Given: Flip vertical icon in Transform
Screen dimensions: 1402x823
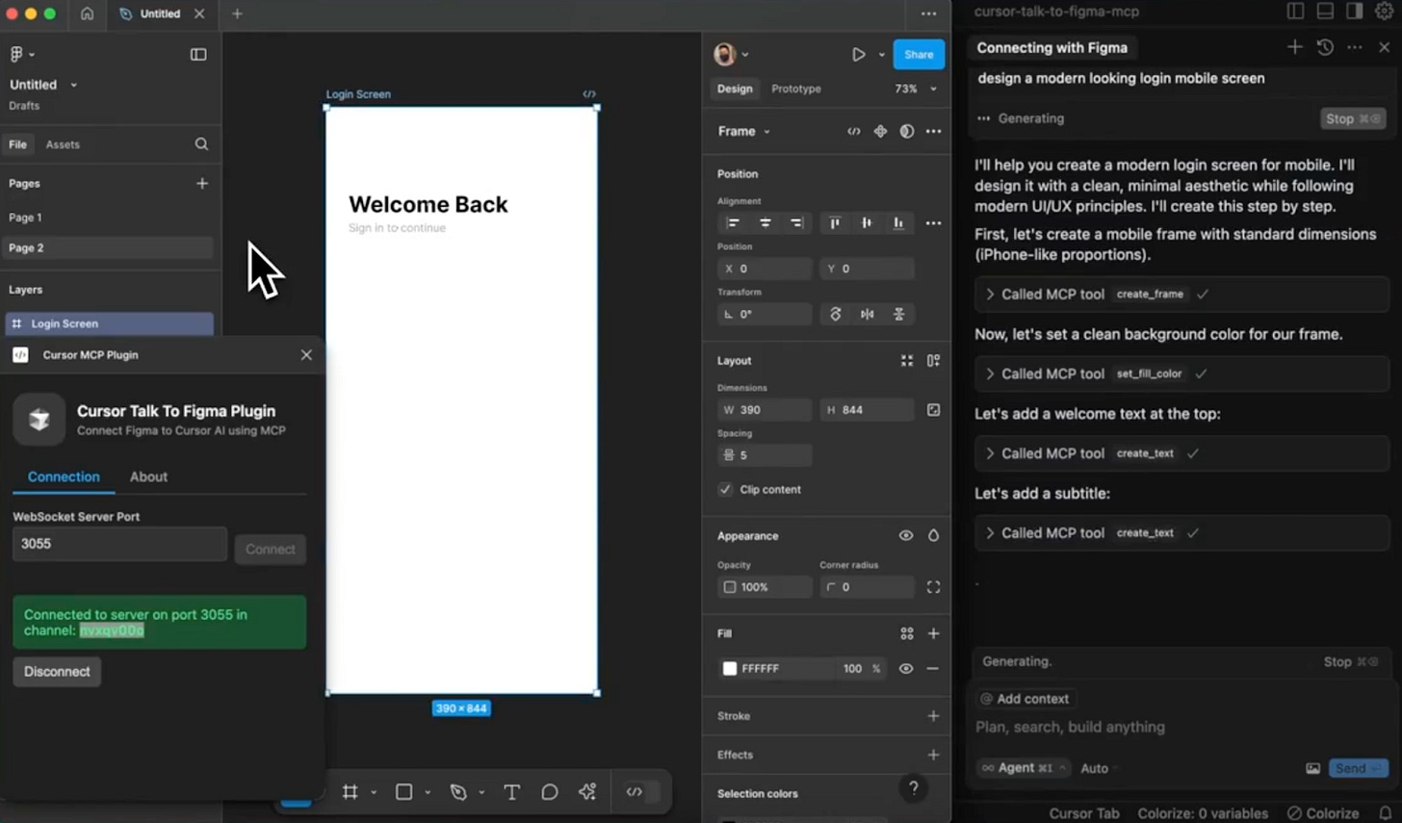Looking at the screenshot, I should pos(899,315).
